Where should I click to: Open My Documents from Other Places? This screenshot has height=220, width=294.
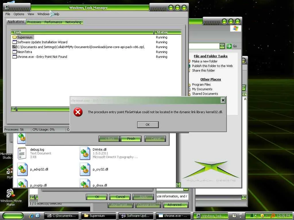point(202,89)
